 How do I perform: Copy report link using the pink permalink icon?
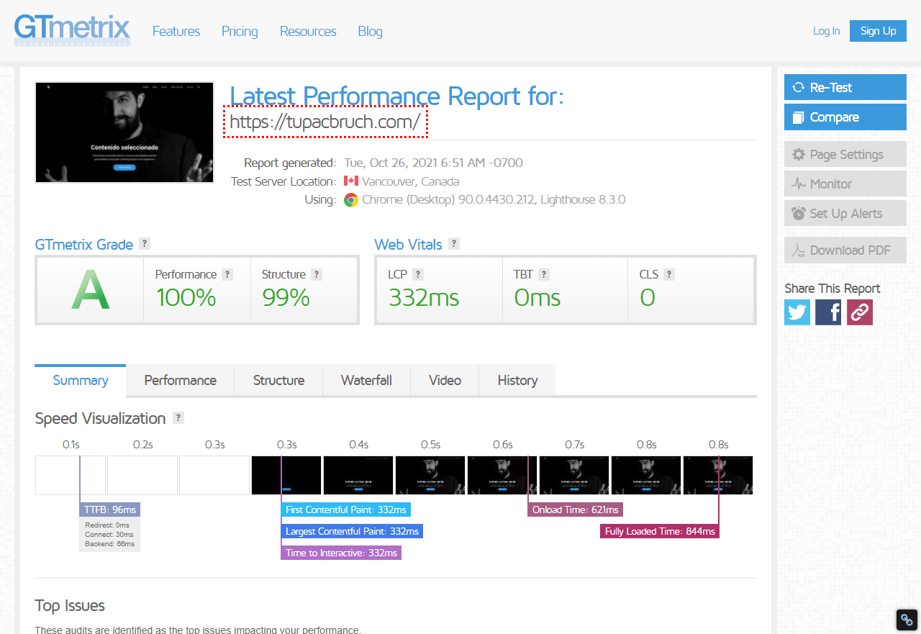point(858,312)
